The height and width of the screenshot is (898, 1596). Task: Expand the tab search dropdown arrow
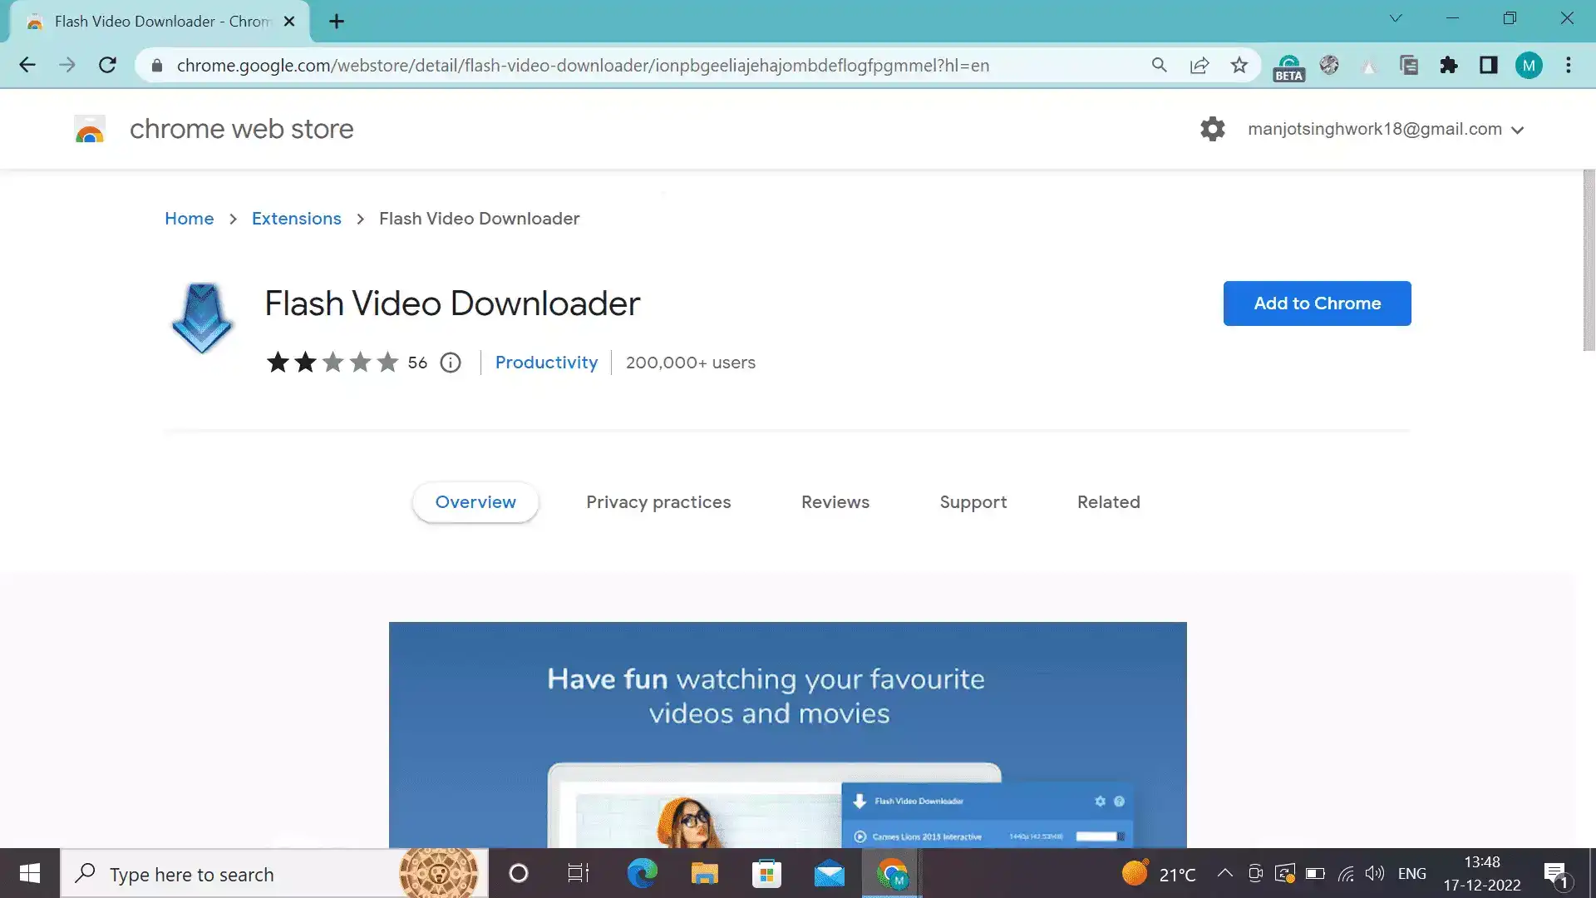click(1396, 18)
